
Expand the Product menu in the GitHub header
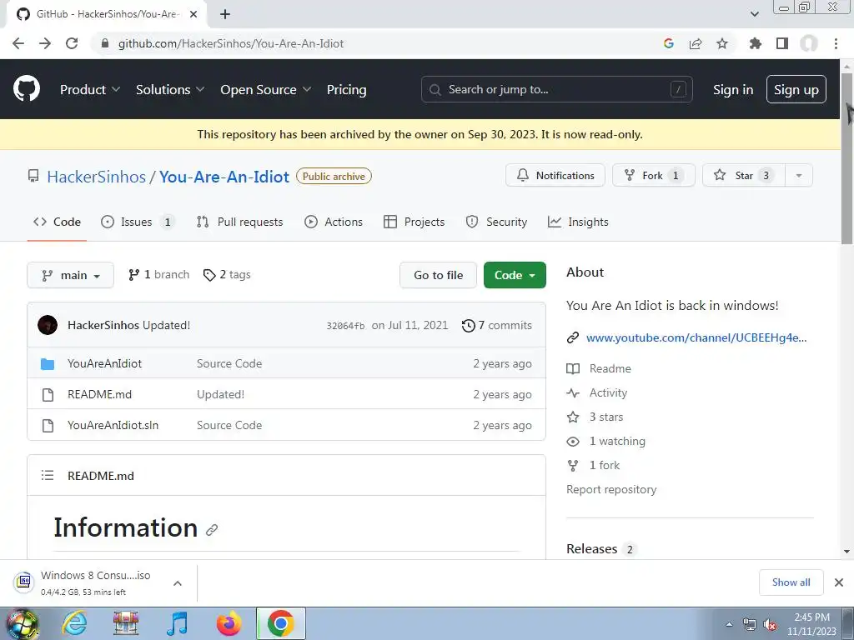(x=90, y=89)
